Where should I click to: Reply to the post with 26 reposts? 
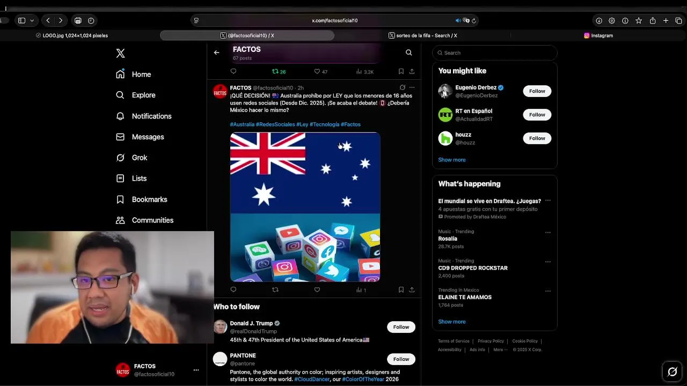[233, 71]
